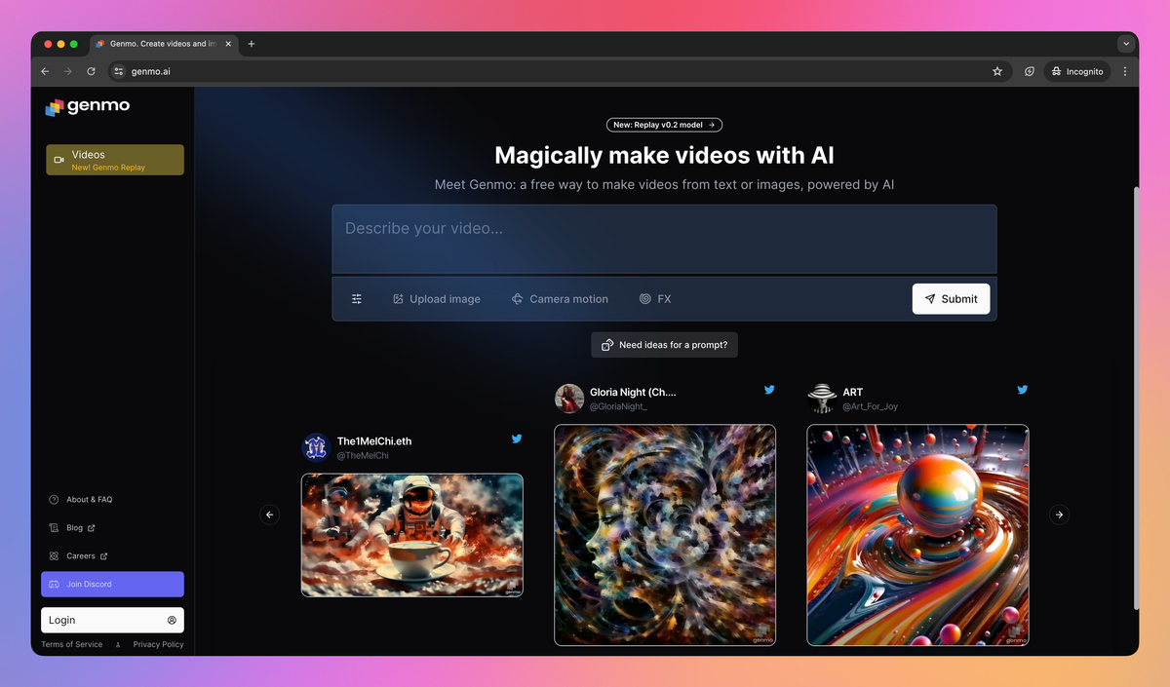Open the New: Replay v0.2 model announcement
1170x687 pixels.
[x=664, y=125]
